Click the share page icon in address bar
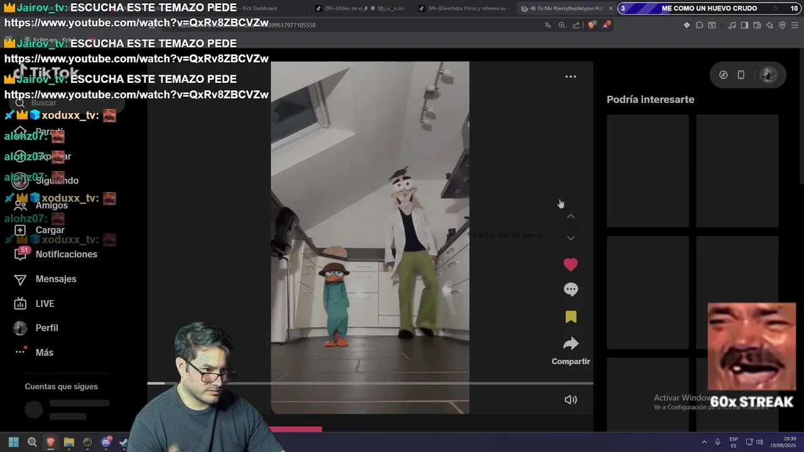The width and height of the screenshot is (804, 452). pos(576,25)
